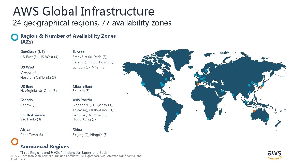Click the 2021 Amazon Web Services copyright notice

[x=76, y=158]
